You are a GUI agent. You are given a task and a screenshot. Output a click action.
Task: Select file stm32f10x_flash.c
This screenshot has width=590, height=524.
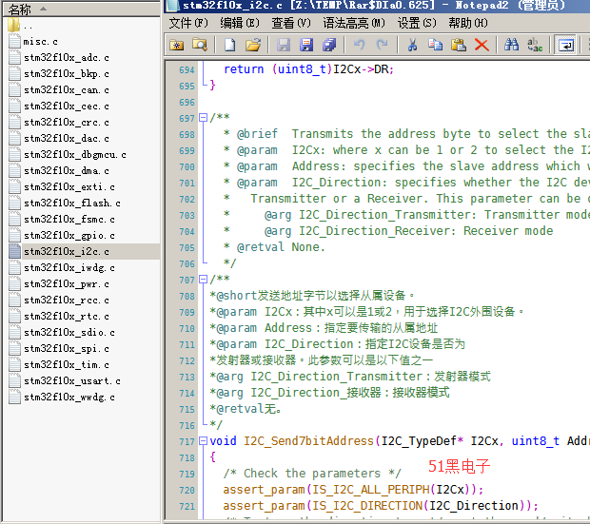[72, 204]
